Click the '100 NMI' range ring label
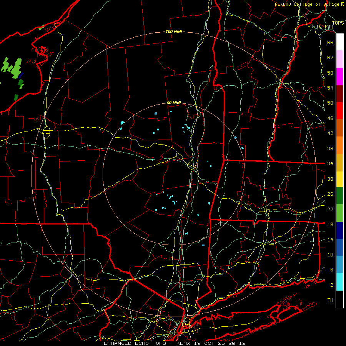The height and width of the screenshot is (346, 346). [174, 32]
